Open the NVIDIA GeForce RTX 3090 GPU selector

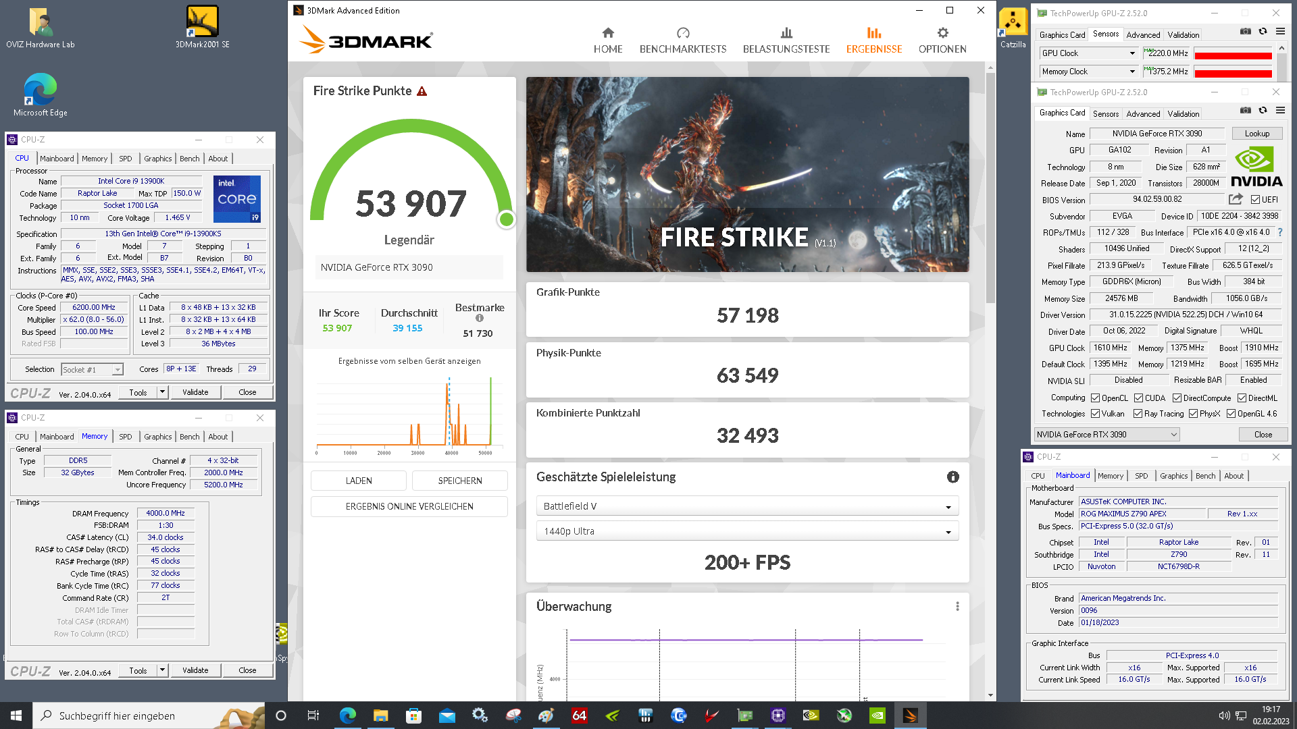(1107, 435)
